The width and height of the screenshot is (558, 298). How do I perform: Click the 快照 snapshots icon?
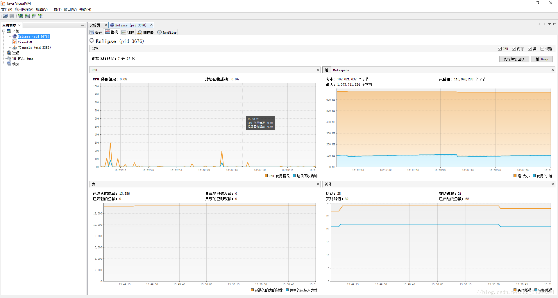[9, 64]
